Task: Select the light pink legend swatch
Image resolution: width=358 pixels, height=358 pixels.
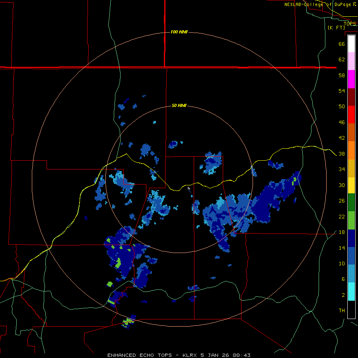Action: pos(351,61)
